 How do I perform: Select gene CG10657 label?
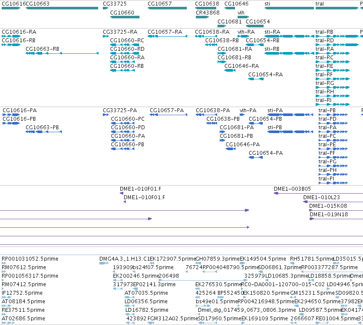[160, 4]
